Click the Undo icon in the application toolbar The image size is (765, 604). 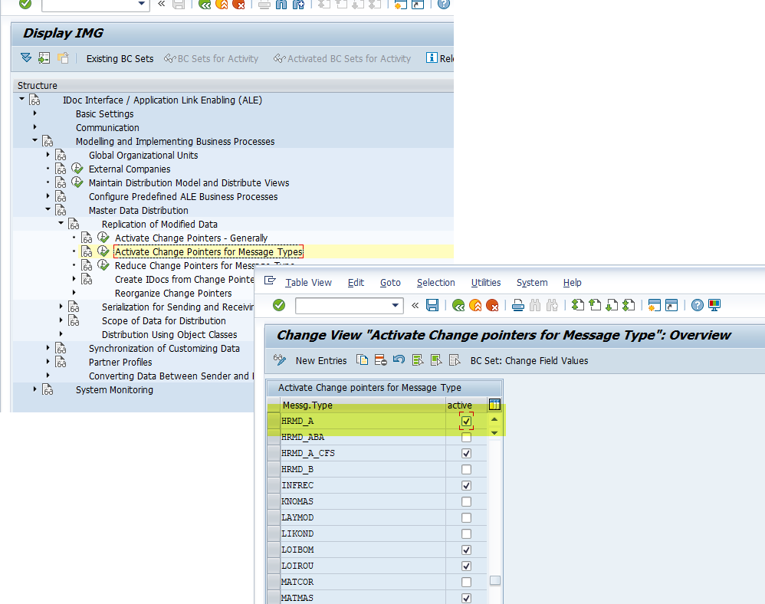click(398, 359)
